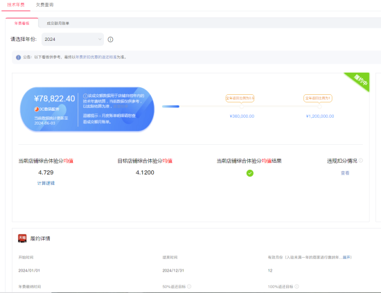Click the orange 3C数码配件 category icon
Viewport: 381px width, 293px height.
37,109
